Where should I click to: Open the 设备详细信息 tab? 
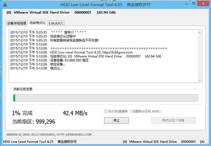pyautogui.click(x=17, y=23)
